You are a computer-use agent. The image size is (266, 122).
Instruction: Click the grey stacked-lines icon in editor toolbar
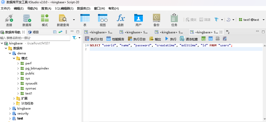click(x=218, y=39)
